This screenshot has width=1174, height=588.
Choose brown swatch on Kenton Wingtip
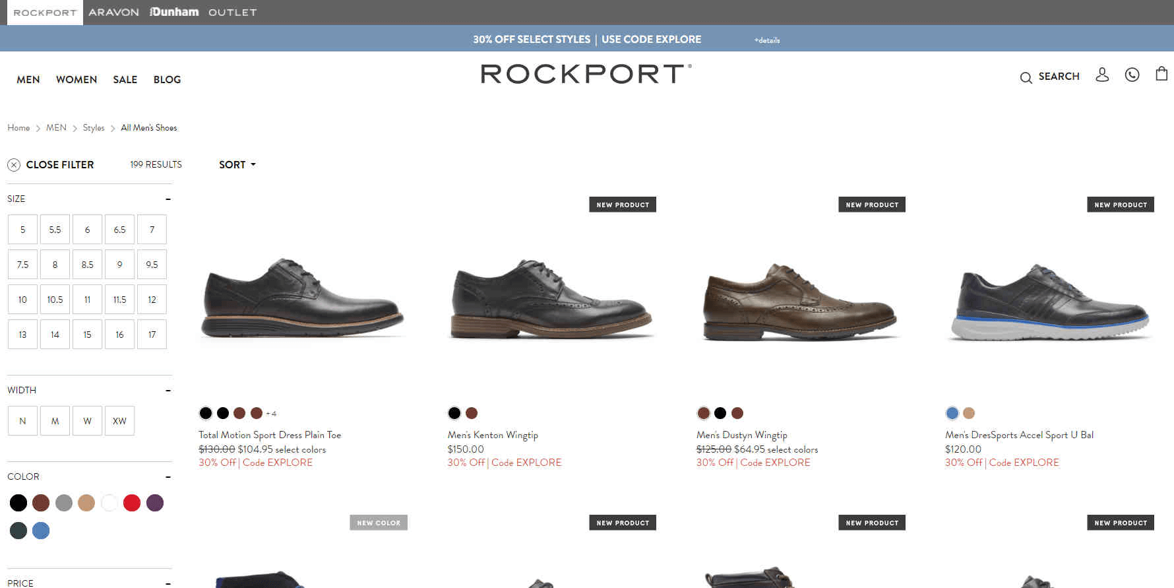(472, 413)
